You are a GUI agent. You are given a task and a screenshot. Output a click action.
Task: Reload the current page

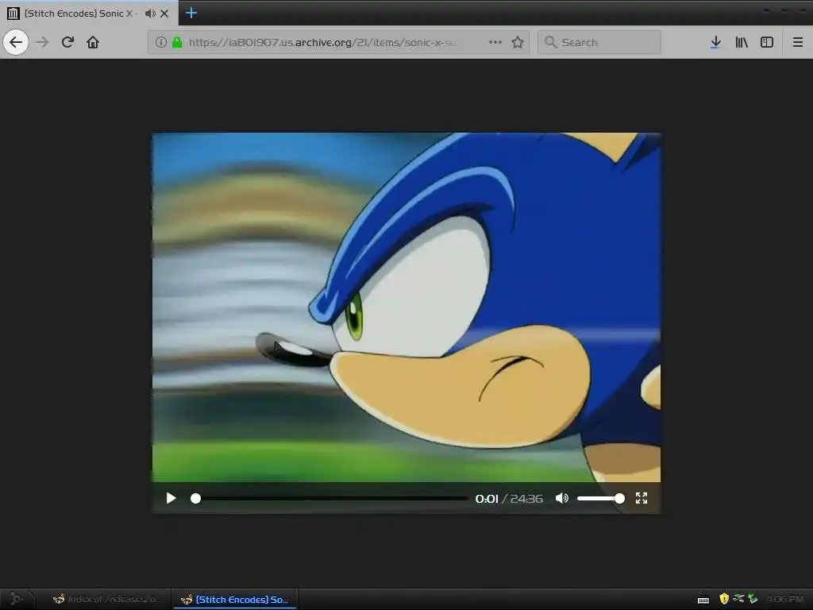pyautogui.click(x=67, y=42)
